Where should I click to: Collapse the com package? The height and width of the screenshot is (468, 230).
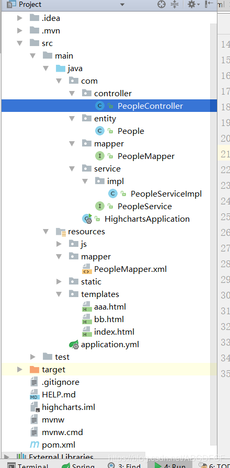59,81
